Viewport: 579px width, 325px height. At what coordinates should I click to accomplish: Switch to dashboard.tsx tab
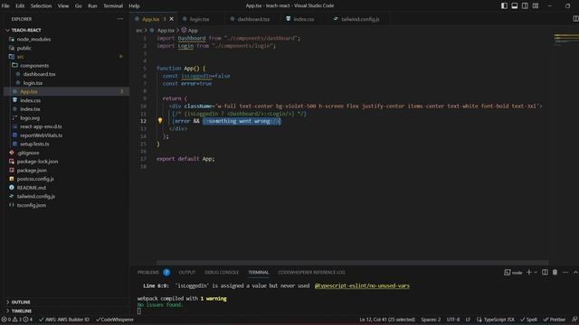pos(253,19)
